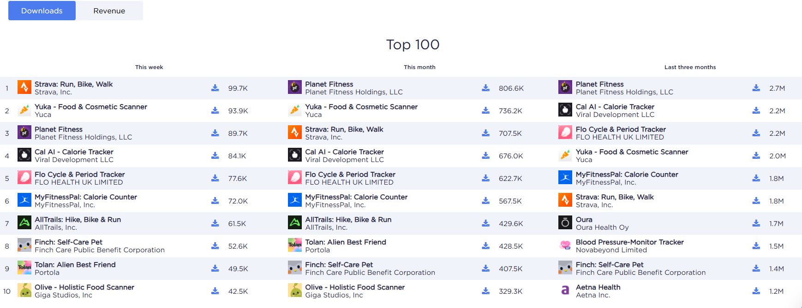Click Tolan icon in This month column
The image size is (802, 308).
294,245
